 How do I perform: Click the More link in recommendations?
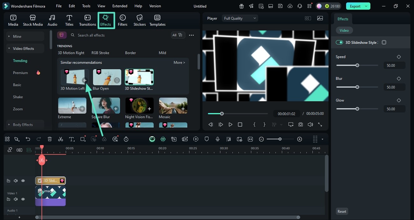tap(179, 63)
